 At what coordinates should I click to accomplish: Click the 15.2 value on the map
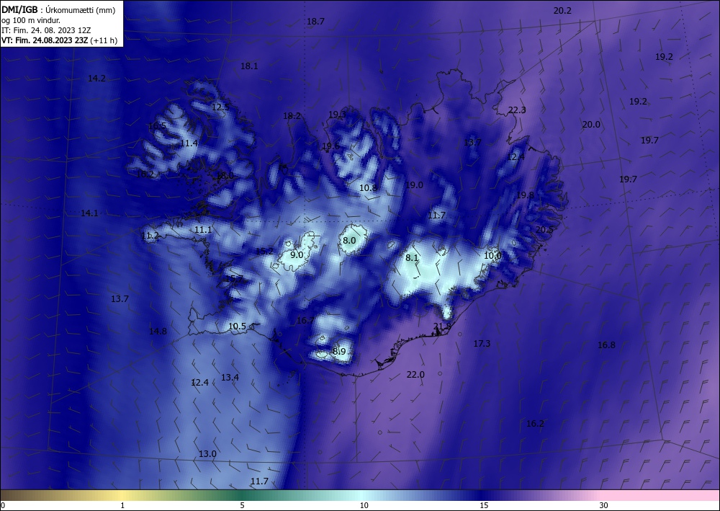point(264,252)
